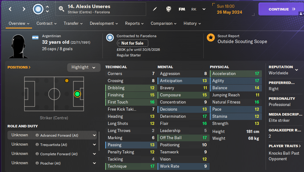Expand the Reputation chevron

click(296, 70)
